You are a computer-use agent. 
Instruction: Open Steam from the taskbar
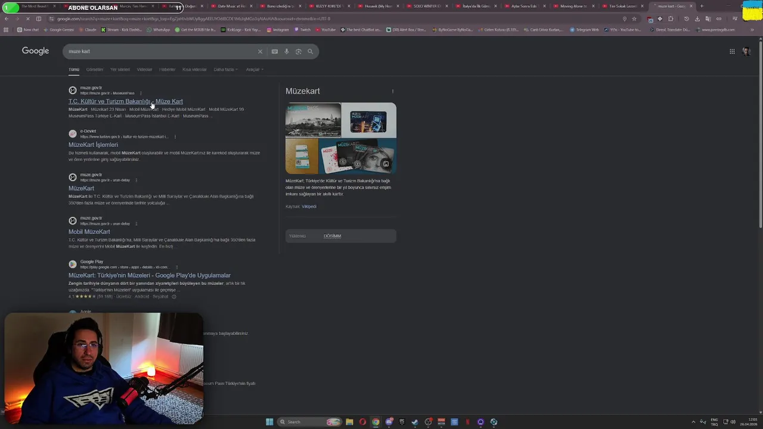415,422
